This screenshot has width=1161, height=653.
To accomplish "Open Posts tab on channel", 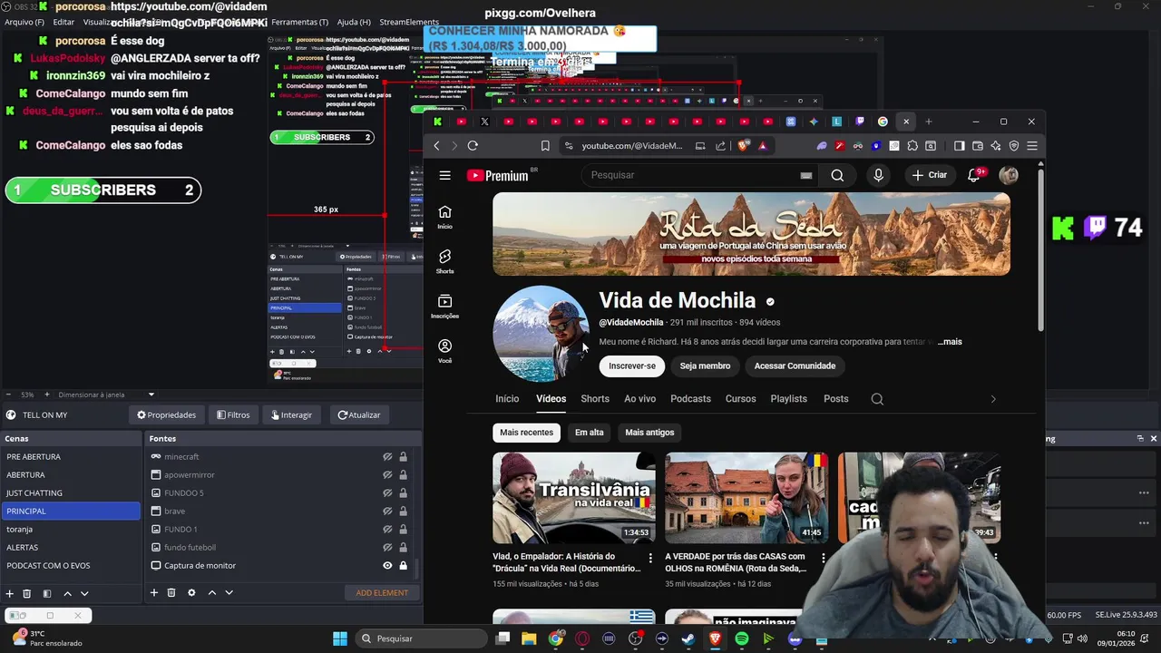I will pyautogui.click(x=836, y=399).
